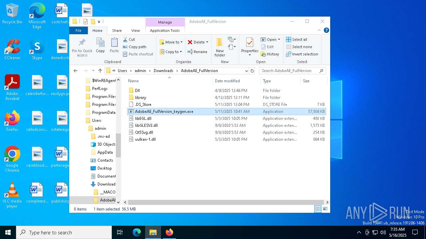
Task: Create a New folder
Action: tap(220, 47)
